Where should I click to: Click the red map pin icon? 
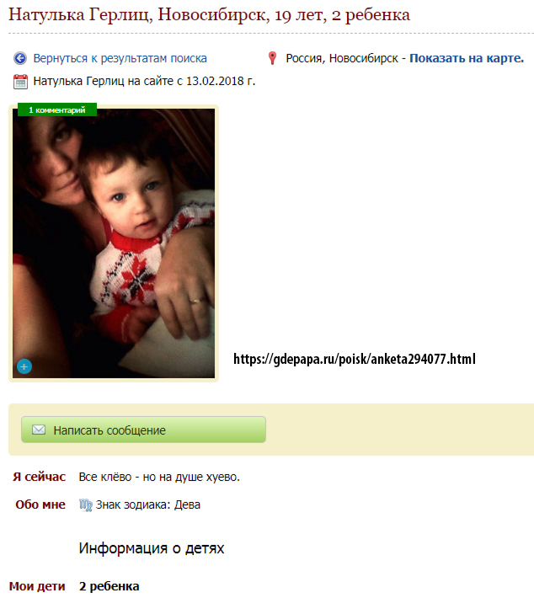pyautogui.click(x=273, y=58)
